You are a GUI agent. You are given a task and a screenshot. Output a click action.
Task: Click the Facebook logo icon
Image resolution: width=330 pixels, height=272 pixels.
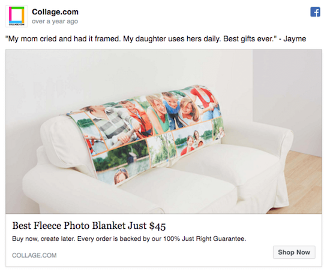click(x=315, y=12)
